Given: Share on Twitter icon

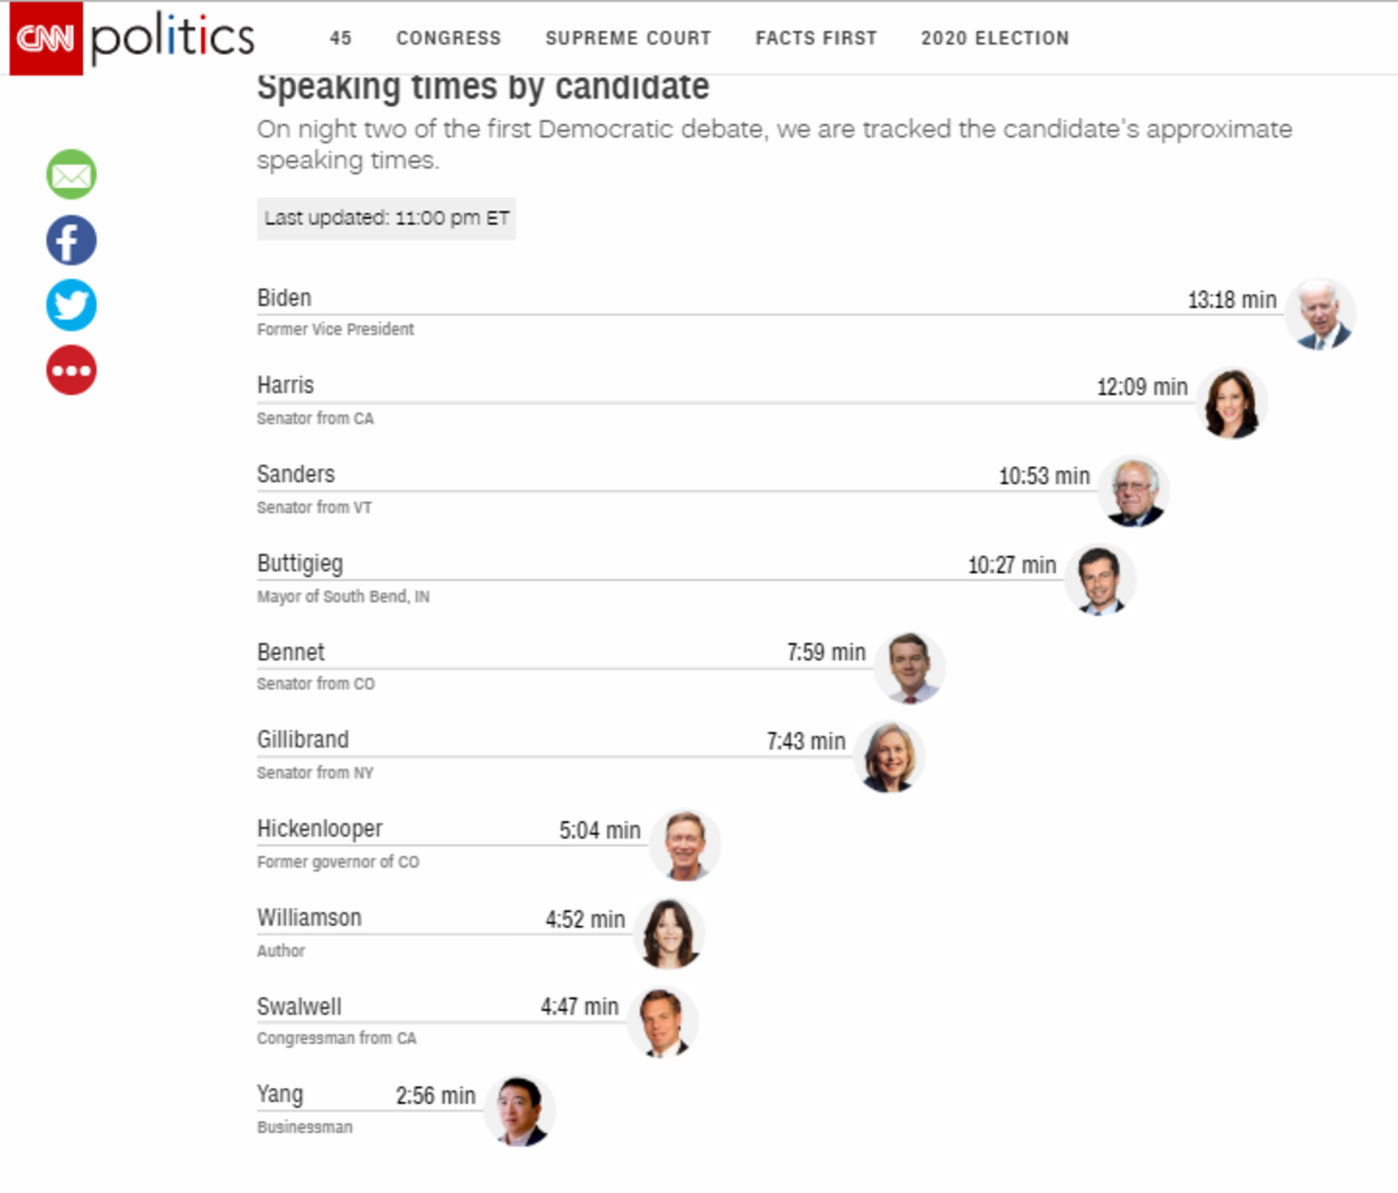Looking at the screenshot, I should pos(71,305).
